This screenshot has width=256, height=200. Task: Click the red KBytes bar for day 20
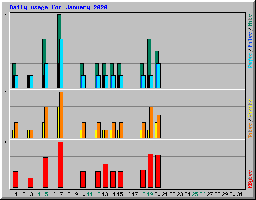tap(158, 171)
